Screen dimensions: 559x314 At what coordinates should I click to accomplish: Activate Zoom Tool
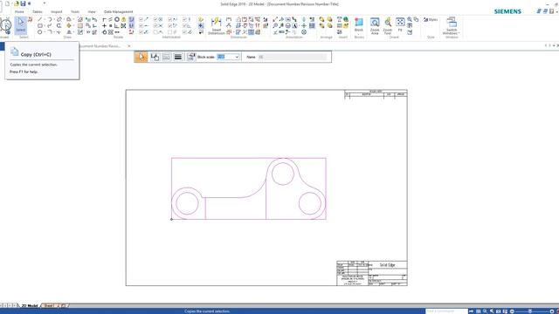[x=388, y=25]
